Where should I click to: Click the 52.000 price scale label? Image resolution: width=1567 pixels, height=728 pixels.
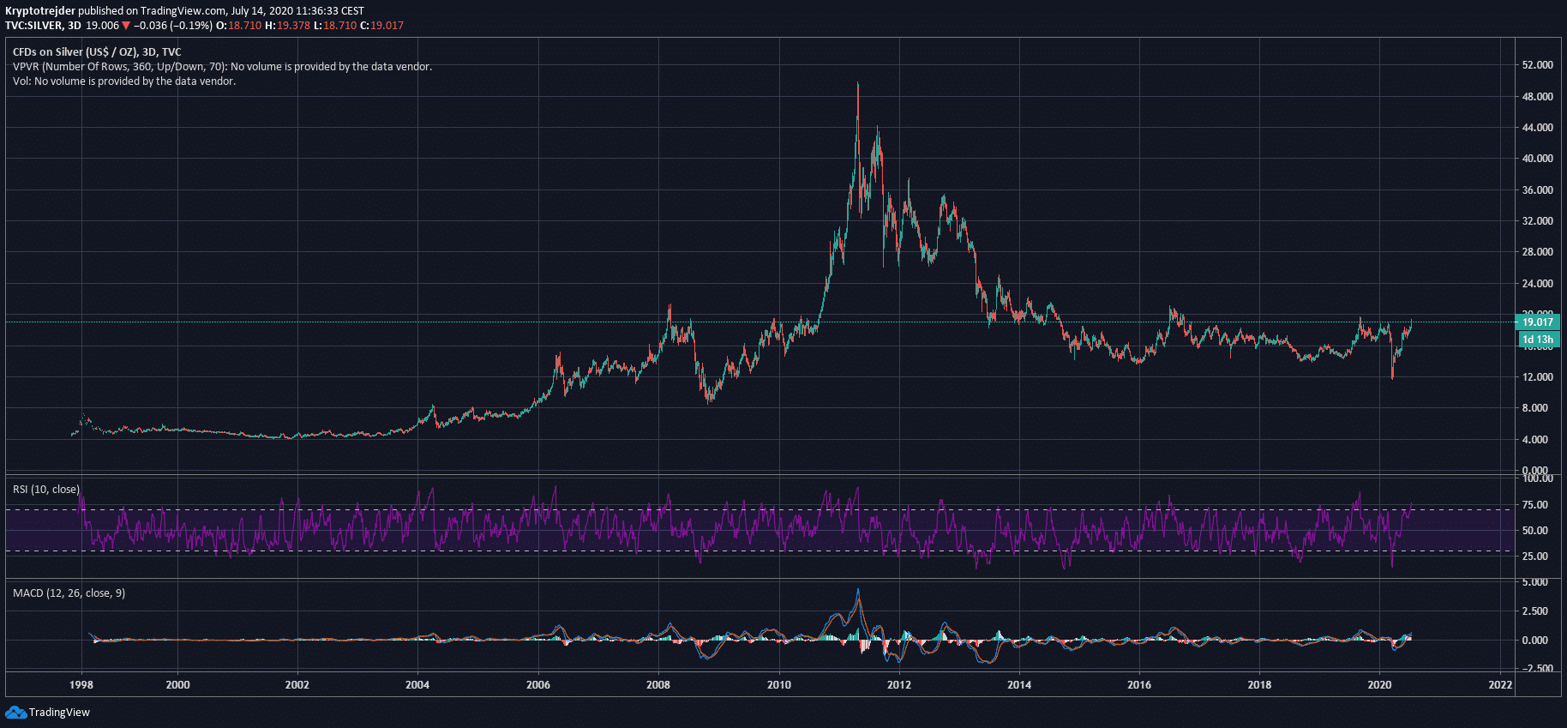point(1537,65)
